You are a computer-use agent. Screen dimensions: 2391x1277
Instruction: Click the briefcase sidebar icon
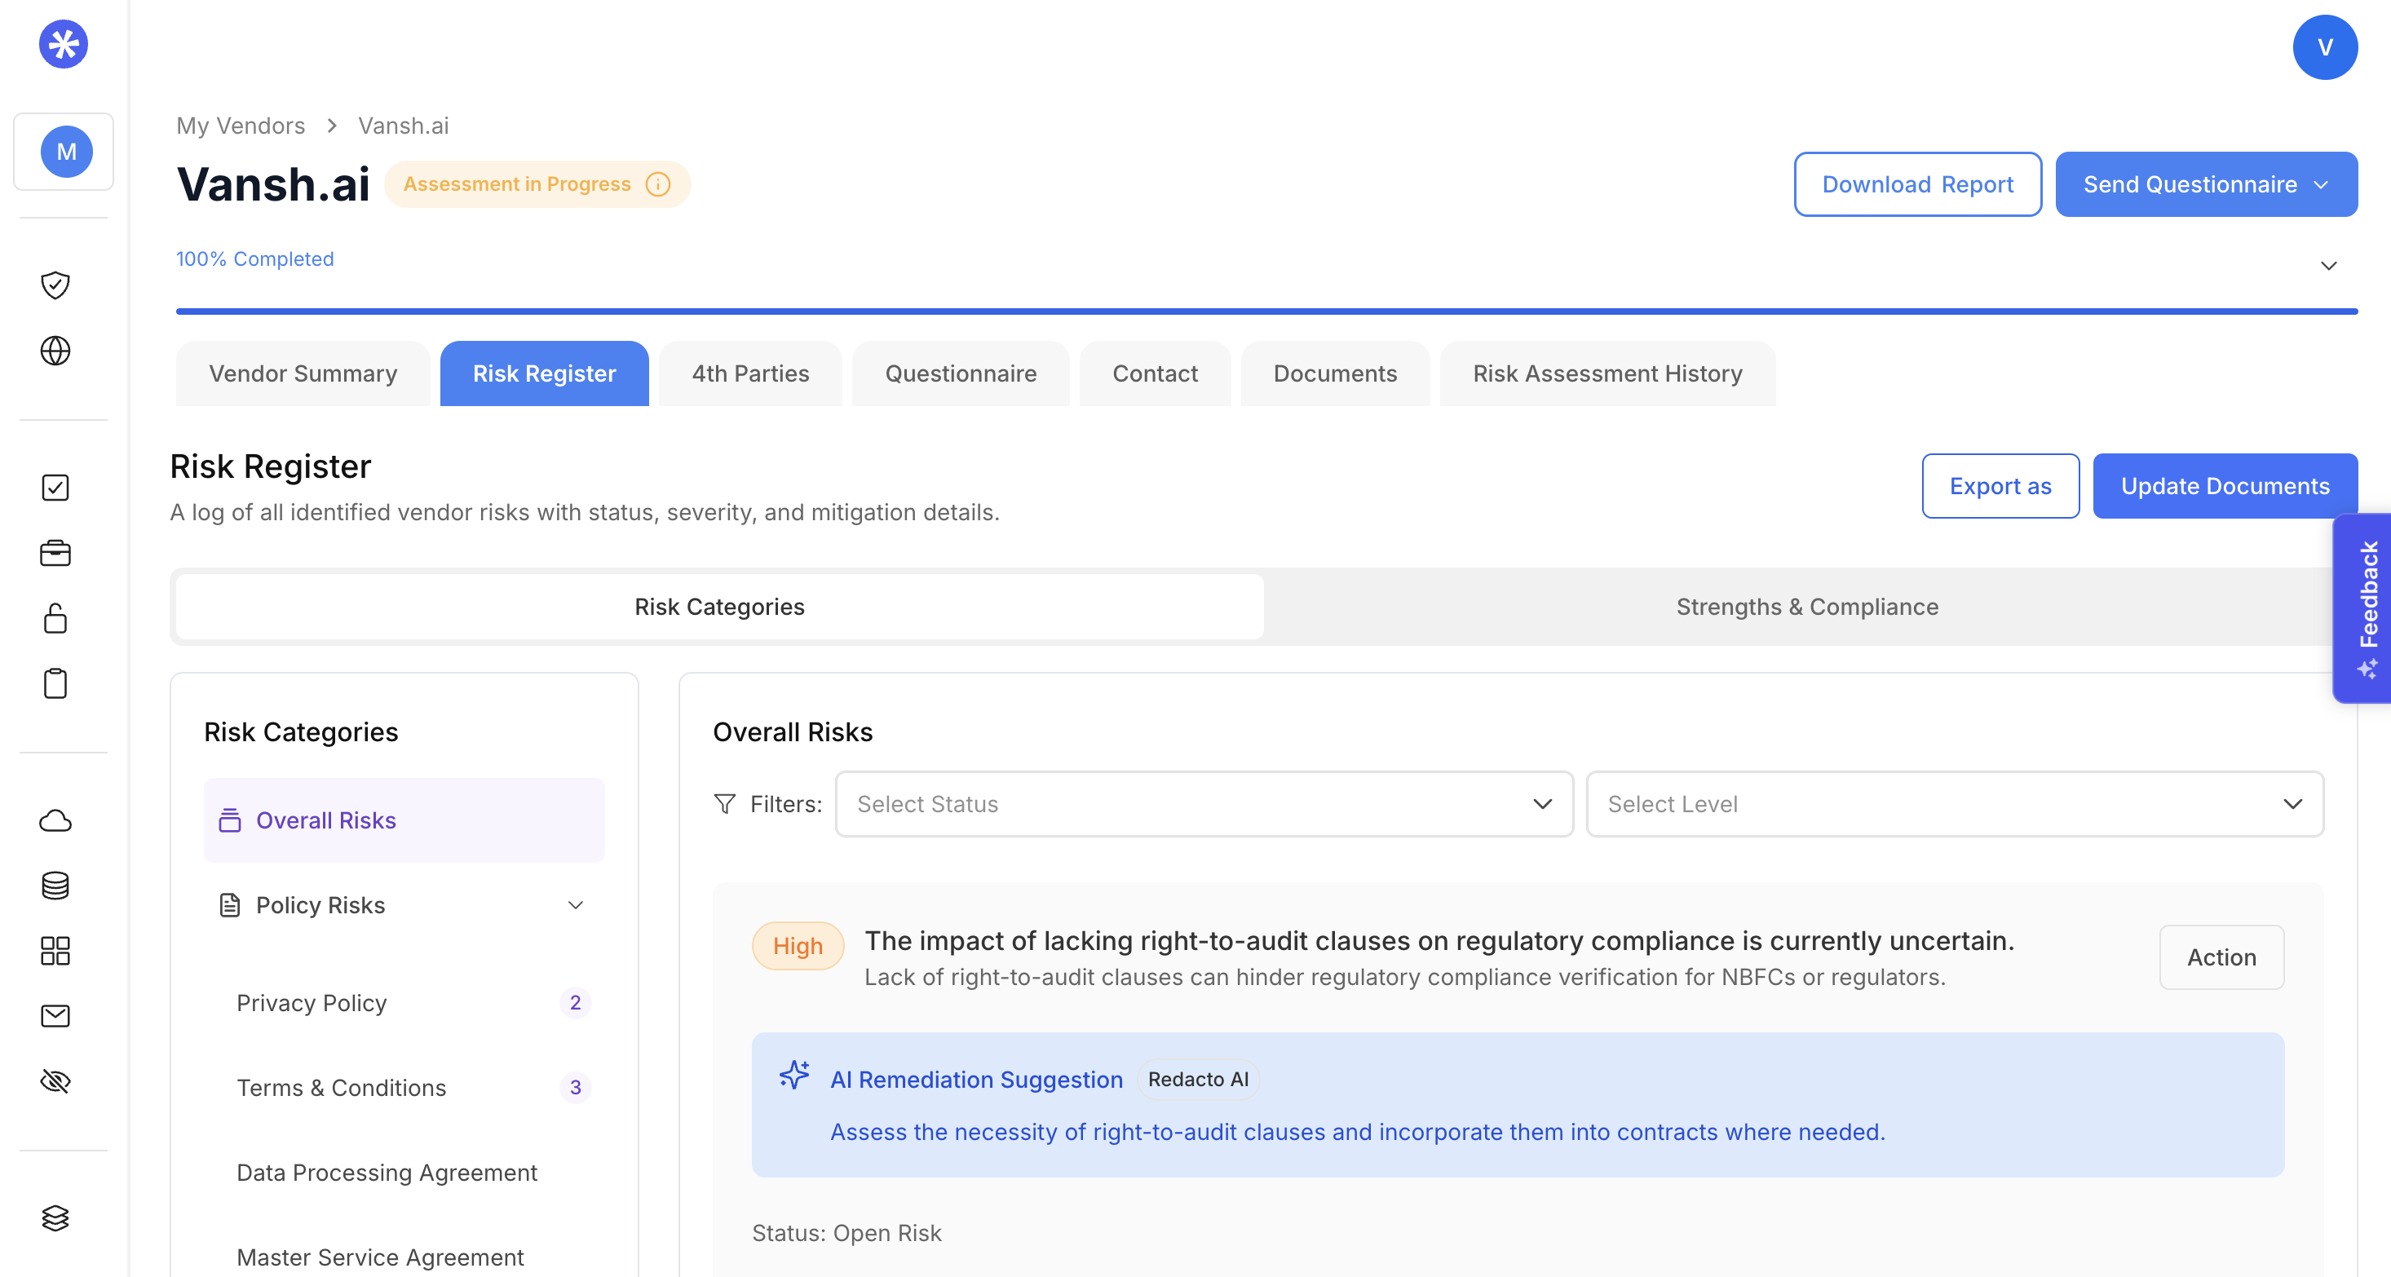[x=55, y=553]
